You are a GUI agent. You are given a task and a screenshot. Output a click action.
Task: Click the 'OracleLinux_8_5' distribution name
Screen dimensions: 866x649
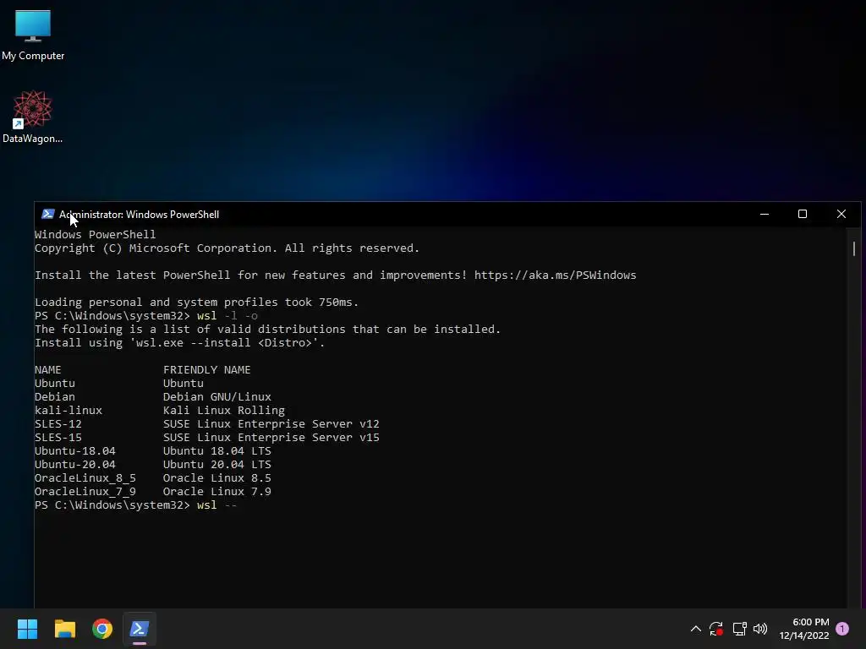tap(85, 478)
